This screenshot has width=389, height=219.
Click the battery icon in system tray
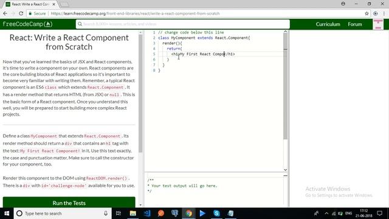[340, 214]
